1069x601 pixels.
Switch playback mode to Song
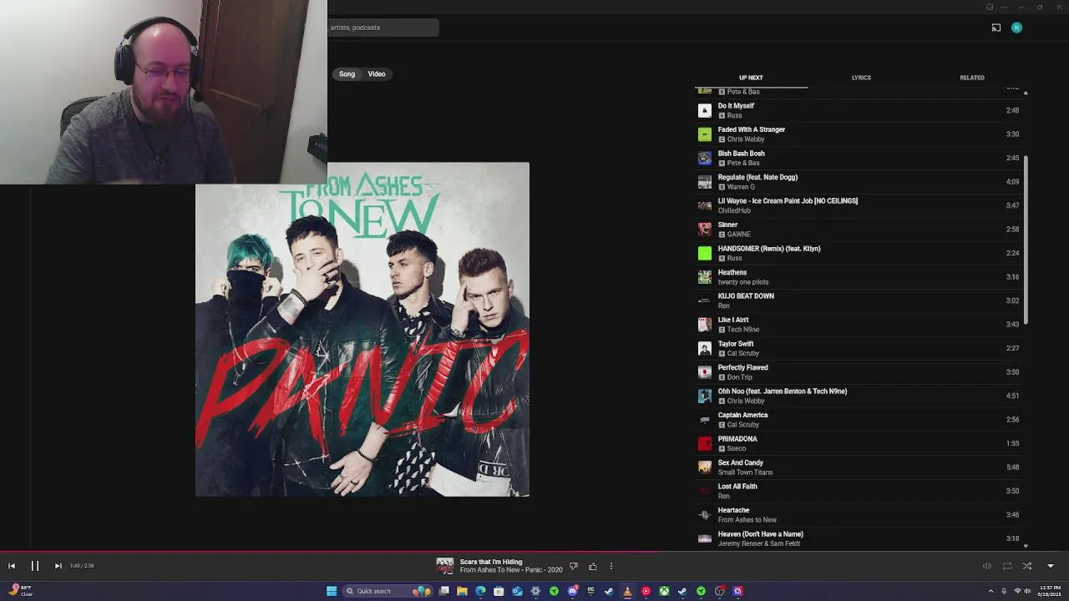(x=347, y=74)
